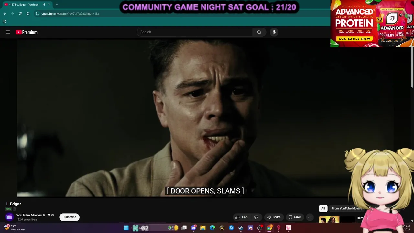Dislike the video with thumbs-down

click(x=256, y=217)
